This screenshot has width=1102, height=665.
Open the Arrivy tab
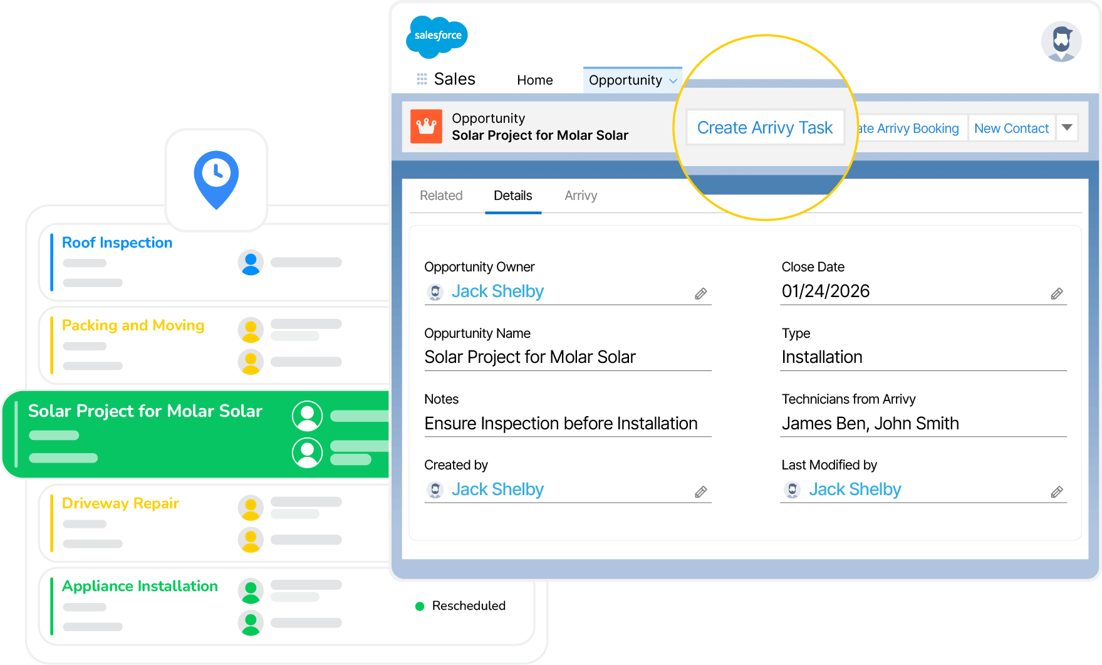pos(580,196)
